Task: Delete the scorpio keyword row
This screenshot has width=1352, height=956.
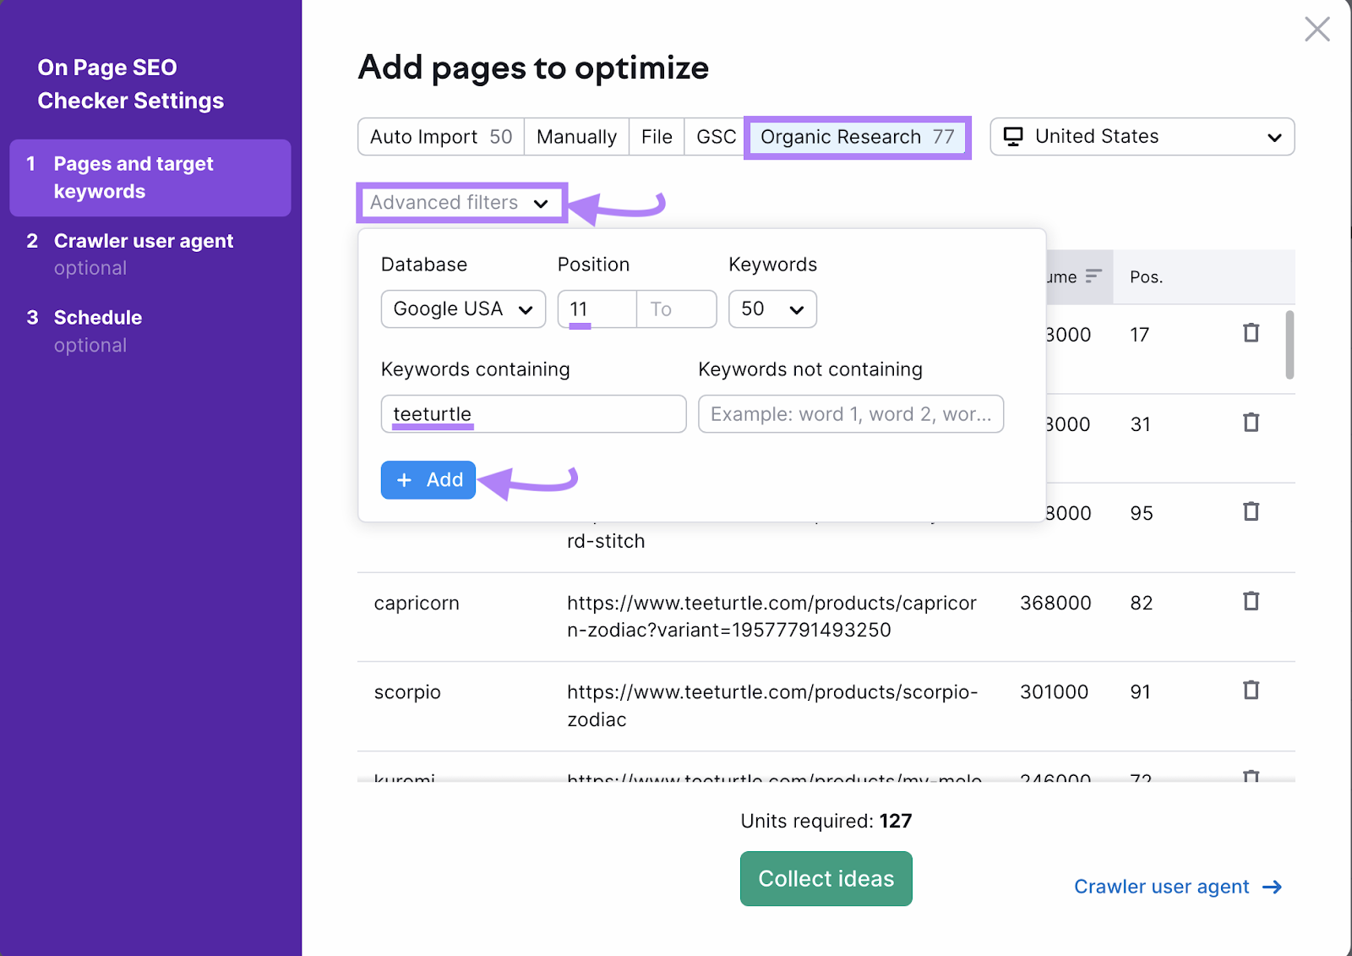Action: coord(1251,690)
